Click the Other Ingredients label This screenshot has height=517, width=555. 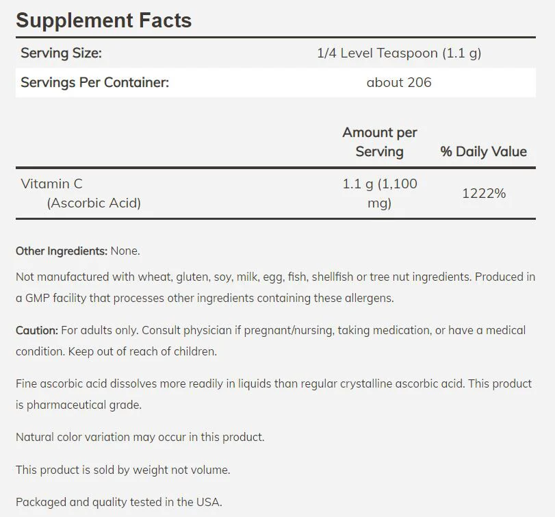coord(62,251)
